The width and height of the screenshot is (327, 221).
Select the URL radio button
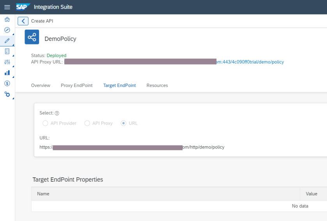coord(124,123)
